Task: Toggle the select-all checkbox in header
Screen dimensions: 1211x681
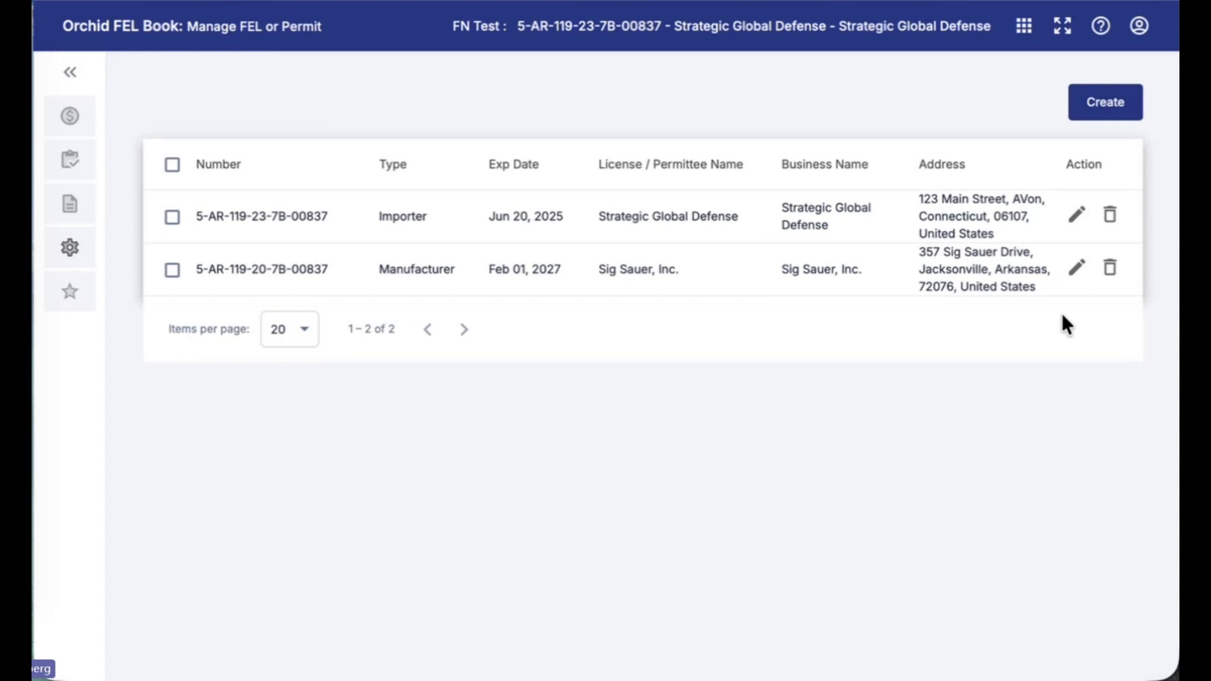Action: coord(172,164)
